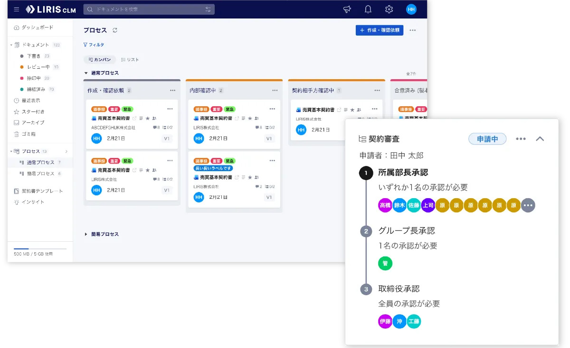
Task: Open the フィルタ link
Action: click(x=94, y=45)
